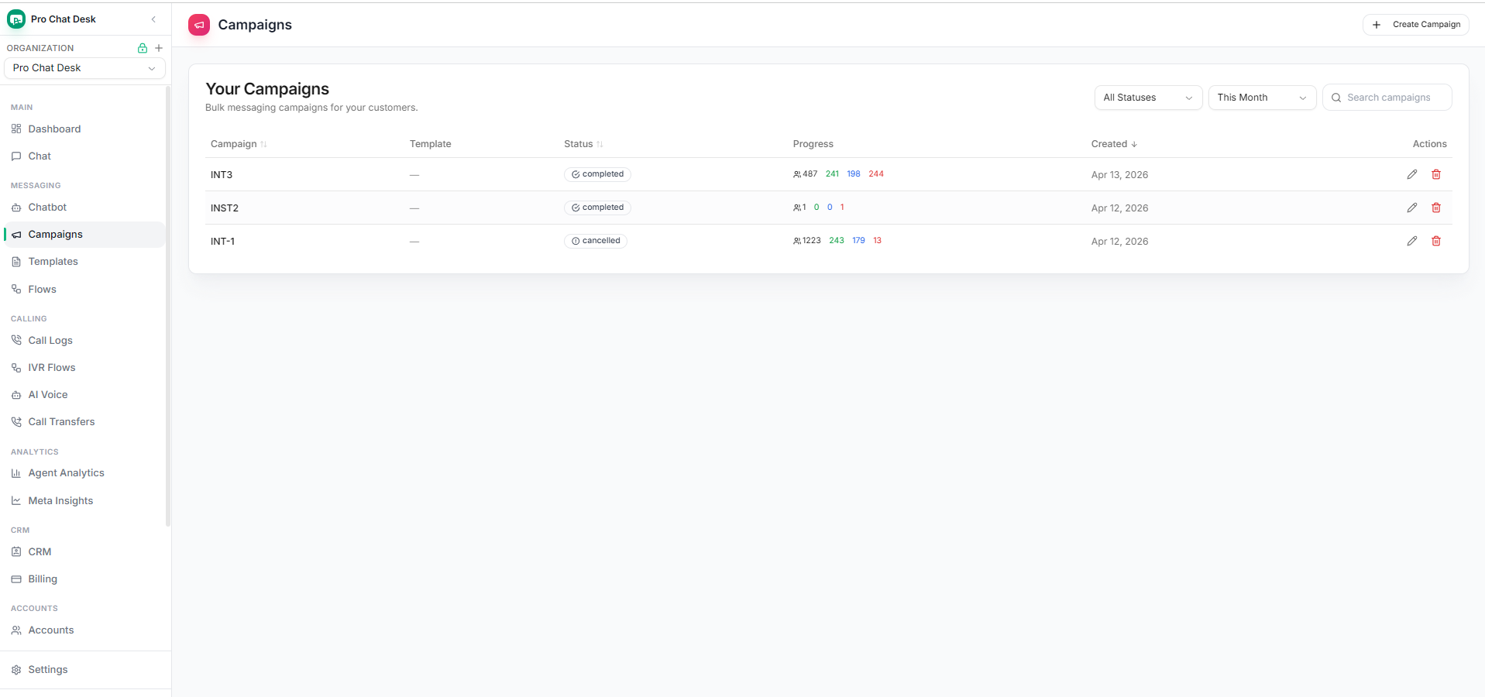Click the blue 198 count for INT3
The height and width of the screenshot is (697, 1485).
tap(854, 174)
